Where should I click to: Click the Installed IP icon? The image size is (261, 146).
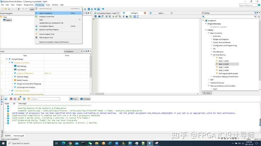pyautogui.click(x=206, y=21)
